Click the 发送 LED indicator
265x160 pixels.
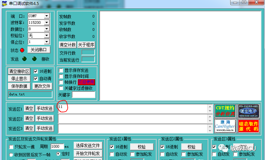pyautogui.click(x=24, y=59)
